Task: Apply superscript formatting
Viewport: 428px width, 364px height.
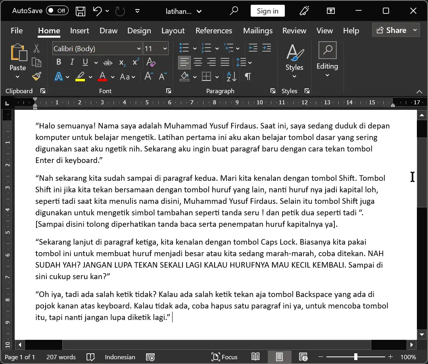Action: [x=135, y=62]
